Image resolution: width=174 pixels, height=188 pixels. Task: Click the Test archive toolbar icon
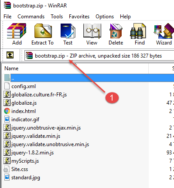[68, 31]
